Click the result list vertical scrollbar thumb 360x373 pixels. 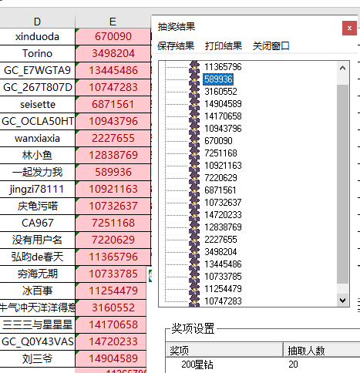pyautogui.click(x=342, y=184)
